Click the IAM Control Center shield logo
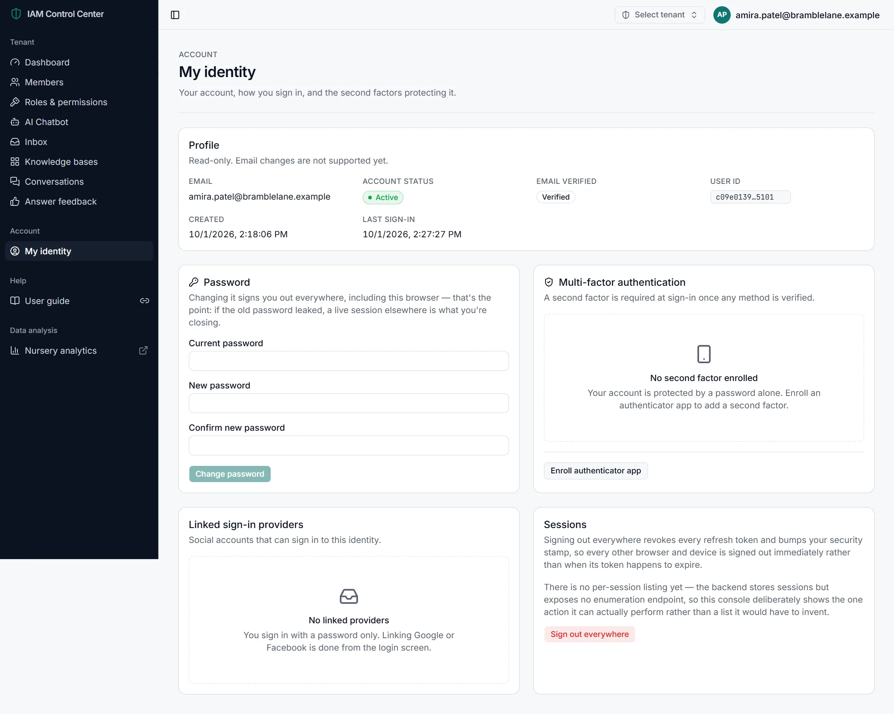Image resolution: width=894 pixels, height=714 pixels. pyautogui.click(x=16, y=14)
